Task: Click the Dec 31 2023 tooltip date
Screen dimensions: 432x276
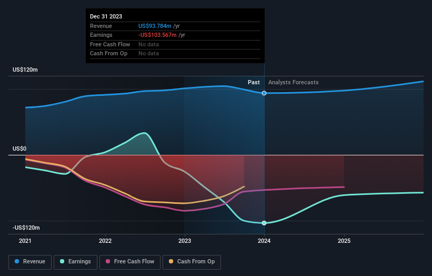Action: click(106, 16)
